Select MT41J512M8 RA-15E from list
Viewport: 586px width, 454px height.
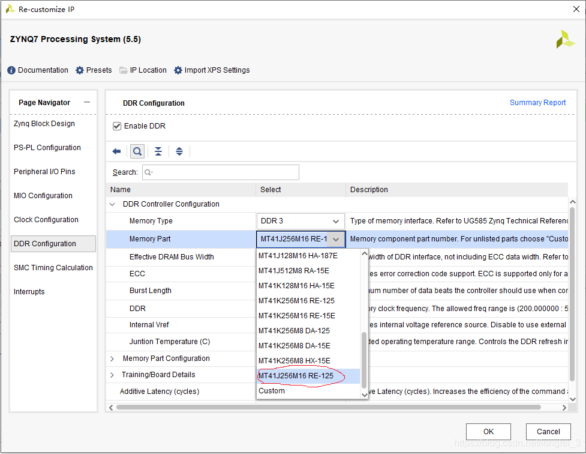[309, 271]
